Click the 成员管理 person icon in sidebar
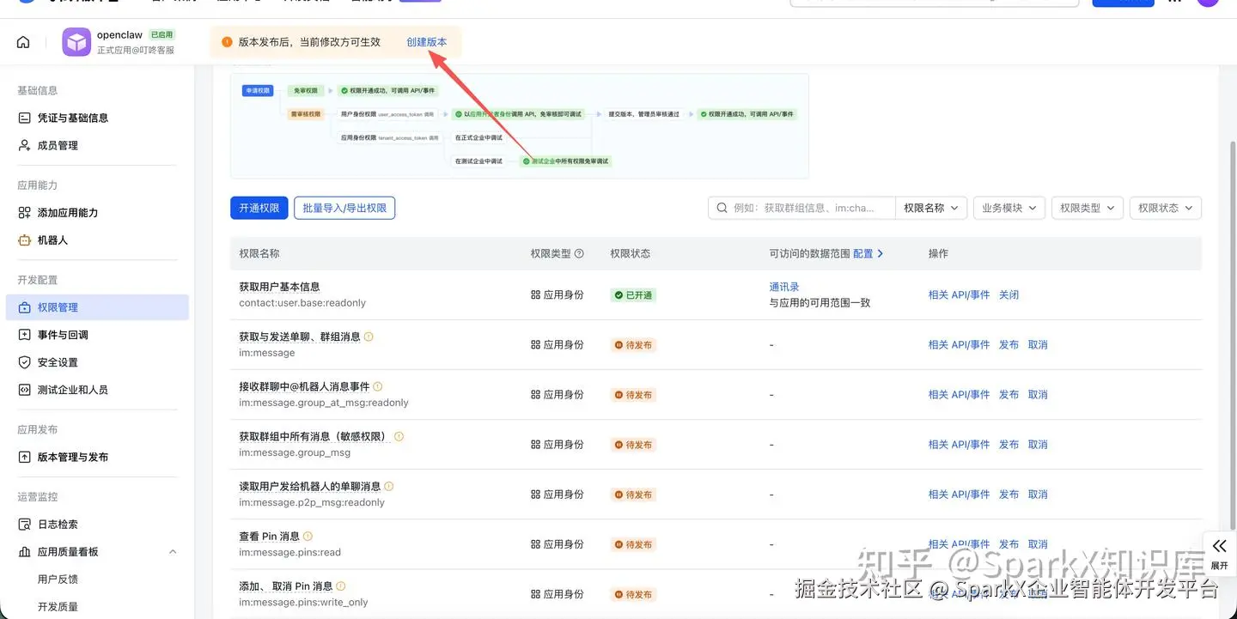Screen dimensions: 1237x619 (24, 146)
